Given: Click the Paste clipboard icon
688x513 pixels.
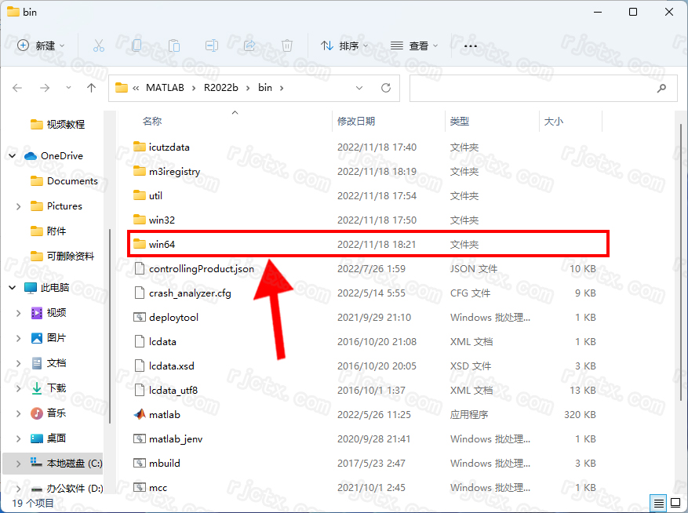Looking at the screenshot, I should pyautogui.click(x=174, y=45).
